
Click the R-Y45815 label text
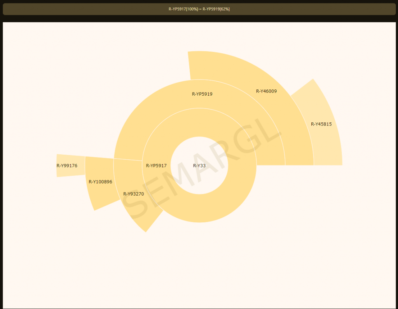coord(321,124)
